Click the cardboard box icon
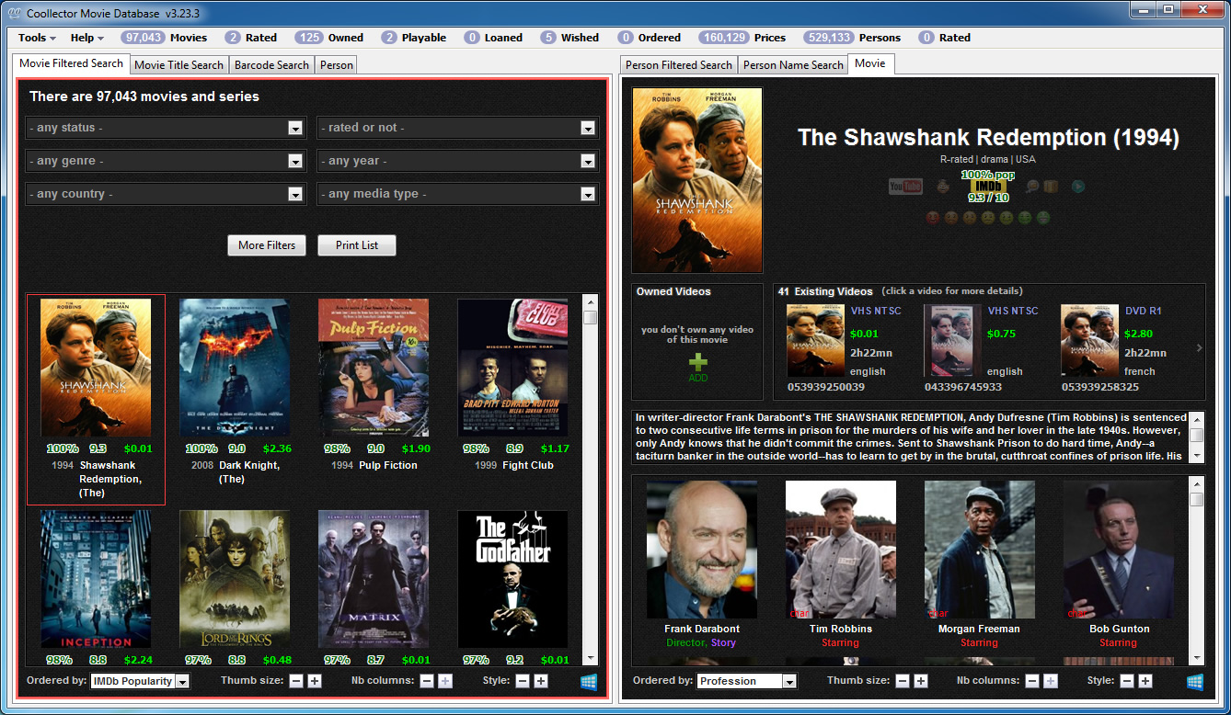 pos(1051,187)
